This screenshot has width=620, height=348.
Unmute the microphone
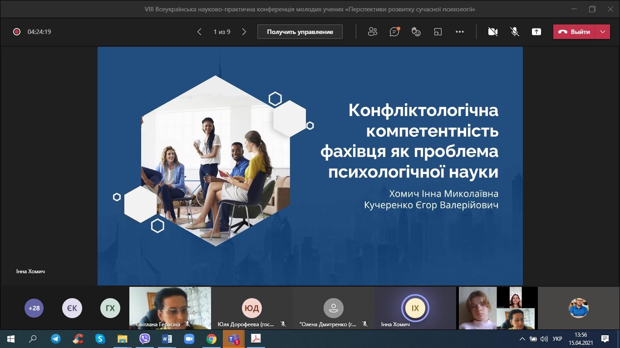(515, 32)
